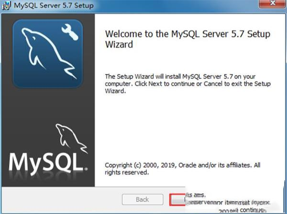Viewport: 287px width, 214px height.
Task: Click the 'Wizard' word in the heading
Action: [x=118, y=45]
